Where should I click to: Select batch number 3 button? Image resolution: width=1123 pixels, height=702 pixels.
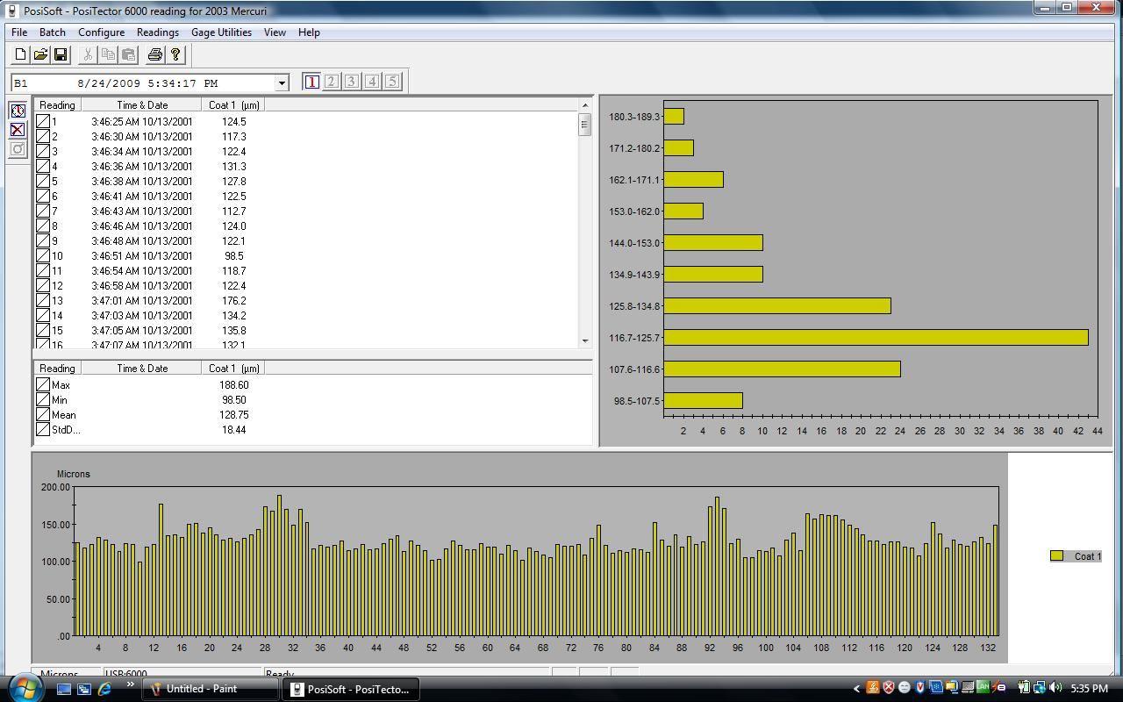pos(352,82)
